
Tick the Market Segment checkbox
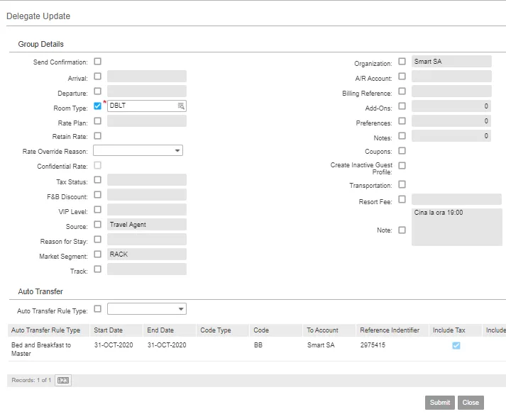point(97,254)
